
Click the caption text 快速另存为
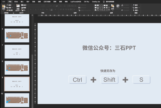[x=108, y=71]
